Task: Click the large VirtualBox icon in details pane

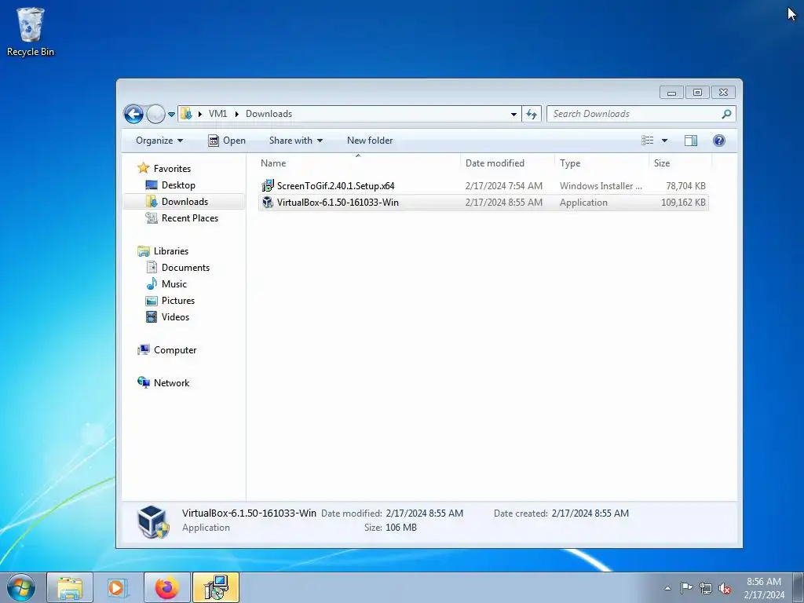Action: [x=153, y=521]
